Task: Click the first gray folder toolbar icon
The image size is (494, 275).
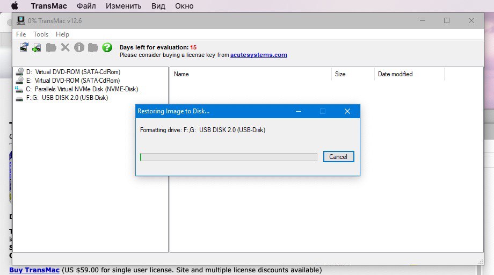Action: [51, 48]
